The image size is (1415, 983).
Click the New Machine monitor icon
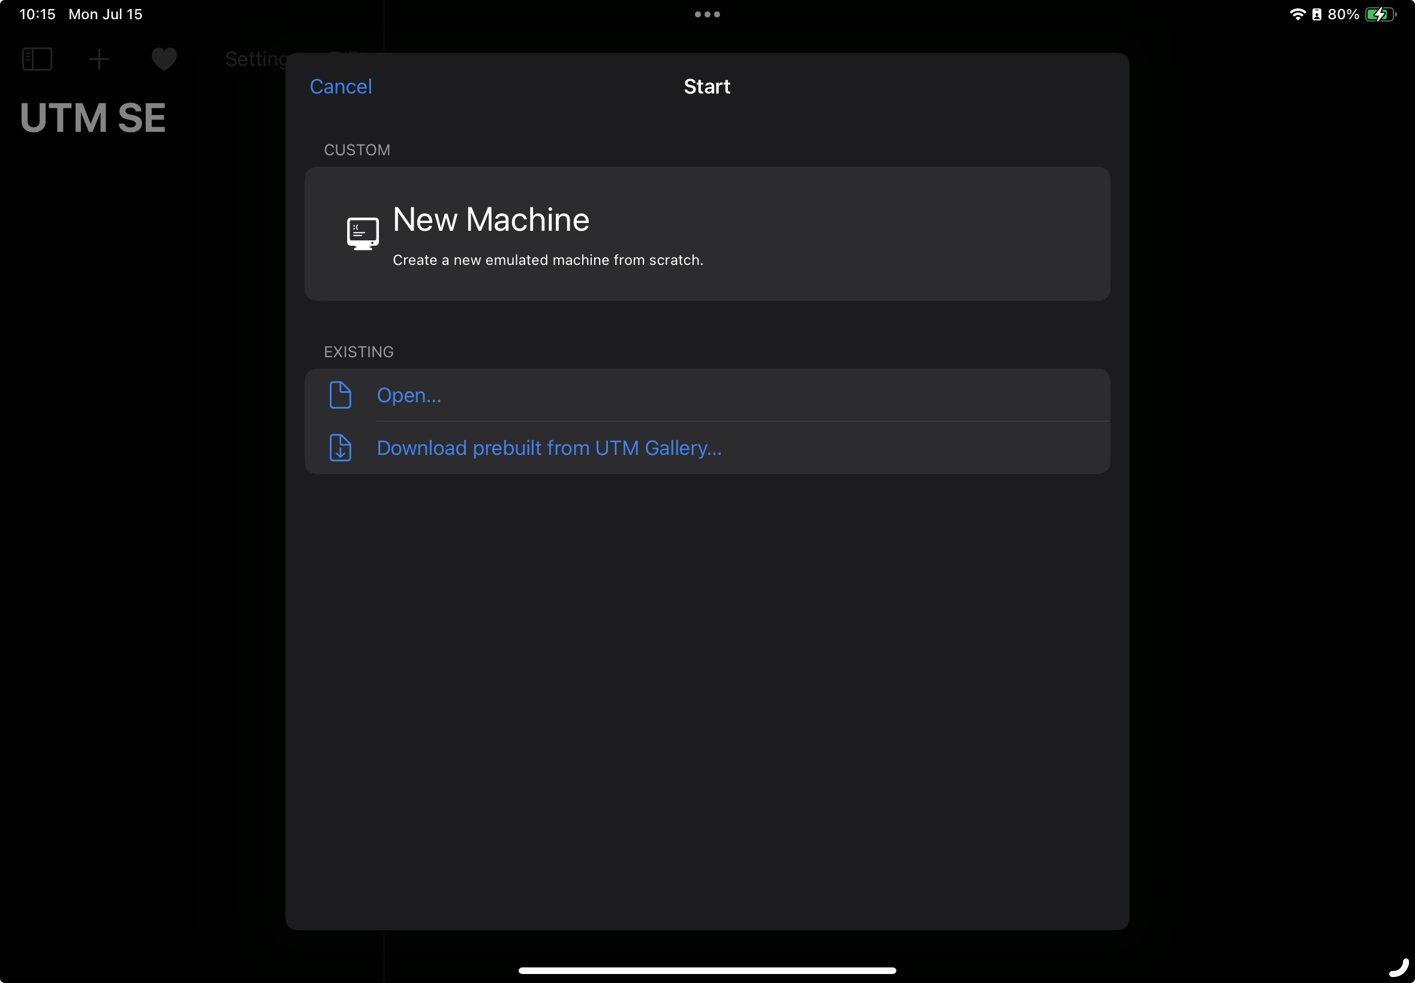coord(362,233)
